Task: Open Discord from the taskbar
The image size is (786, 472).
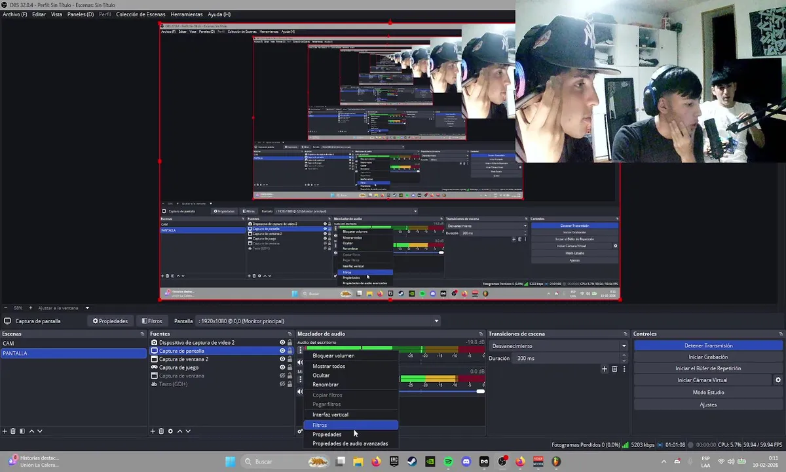Action: tap(466, 462)
